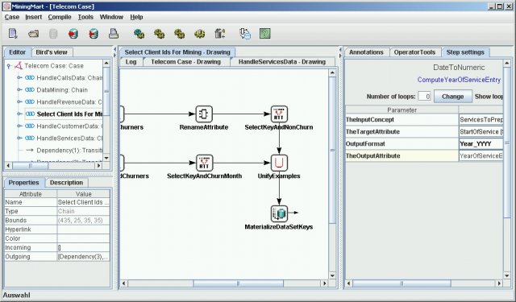516x302 pixels.
Task: Open the Compile menu
Action: point(60,17)
